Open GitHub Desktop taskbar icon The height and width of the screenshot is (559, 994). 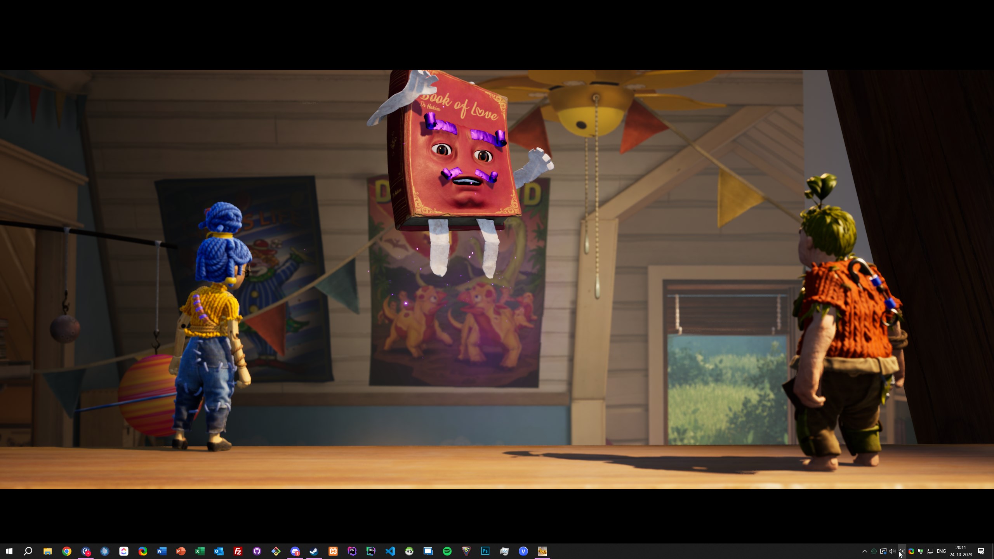257,551
